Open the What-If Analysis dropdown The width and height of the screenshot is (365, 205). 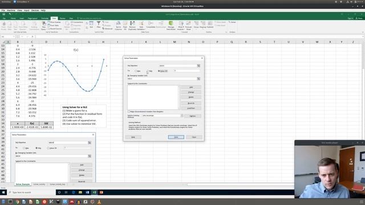tap(181, 25)
